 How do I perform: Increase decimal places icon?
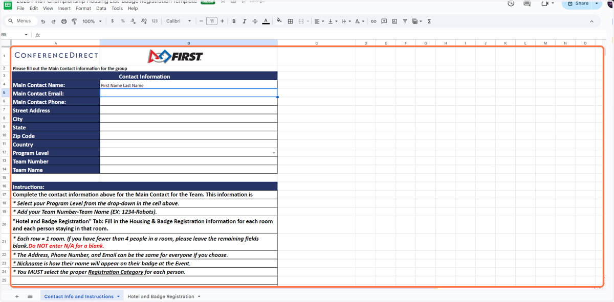tap(144, 21)
